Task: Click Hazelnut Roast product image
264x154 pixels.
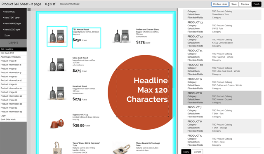Action: [57, 93]
